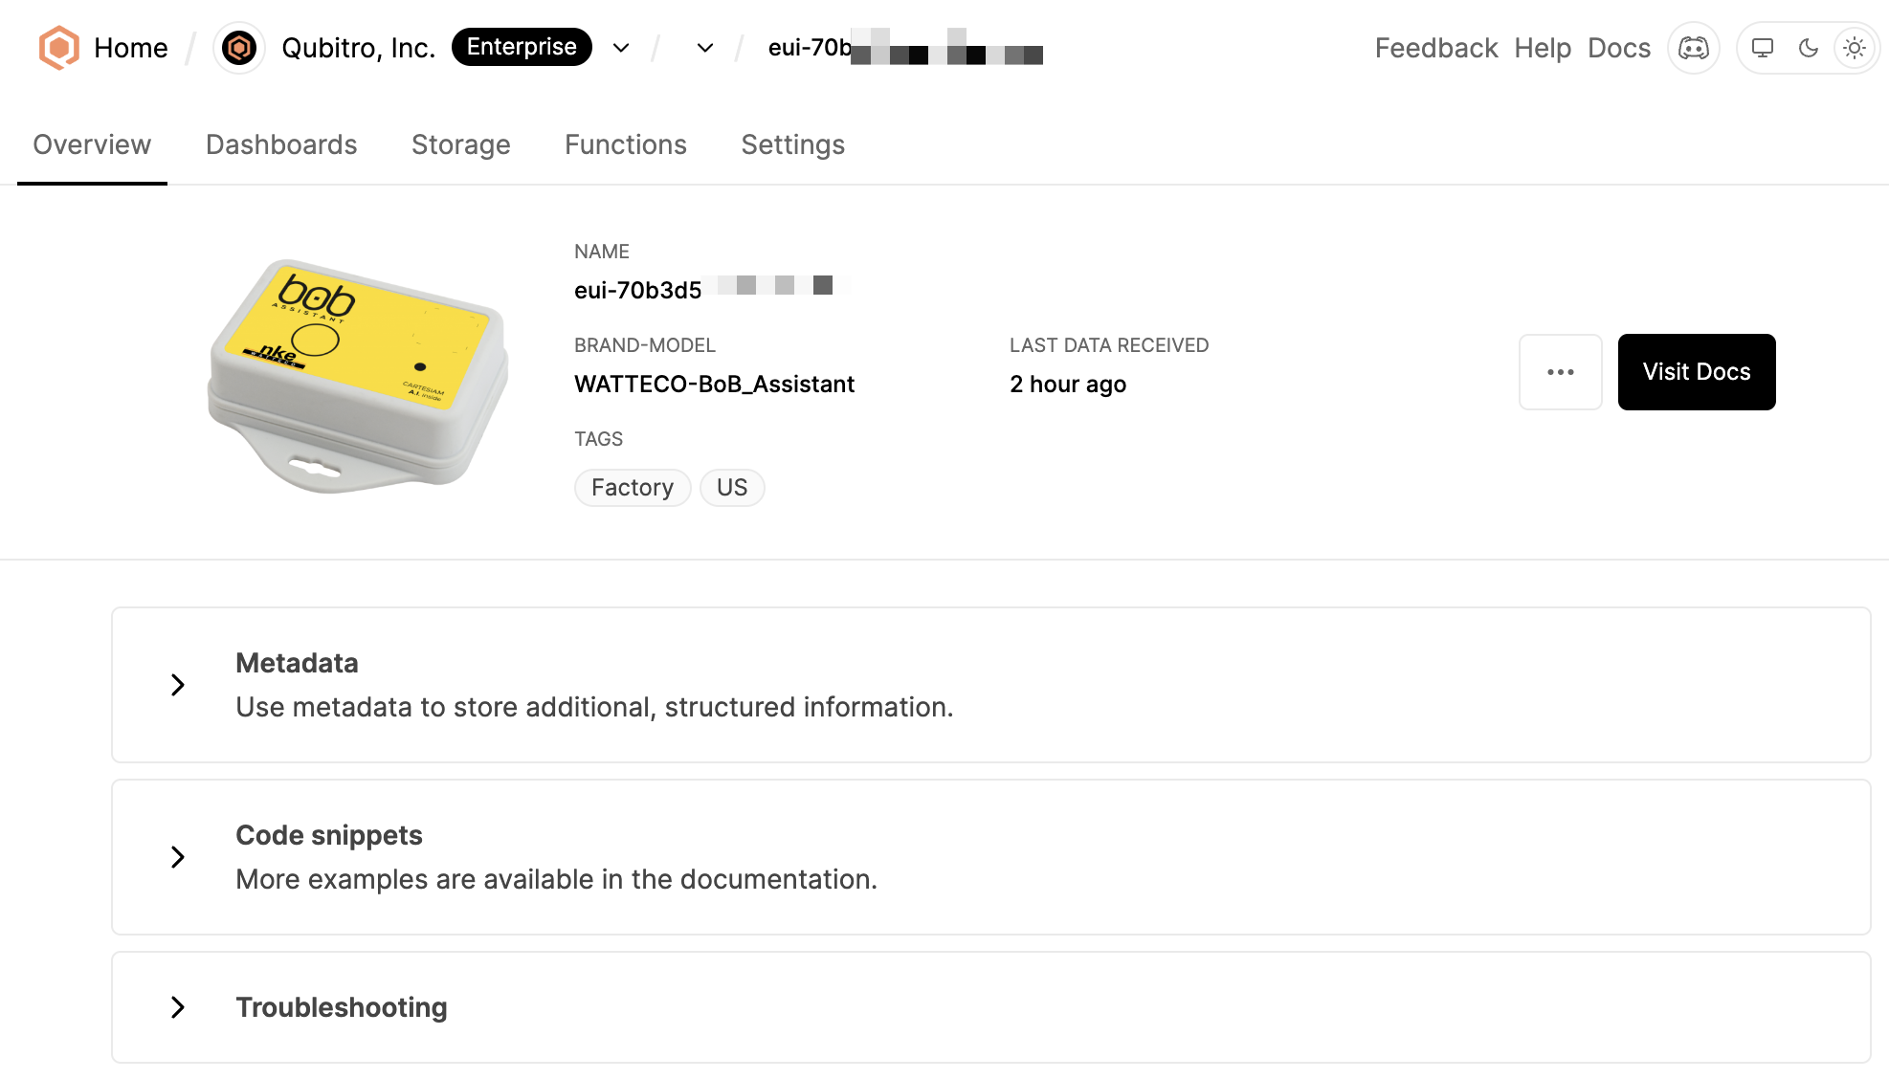This screenshot has width=1889, height=1079.
Task: Click the Visit Docs button
Action: (1696, 372)
